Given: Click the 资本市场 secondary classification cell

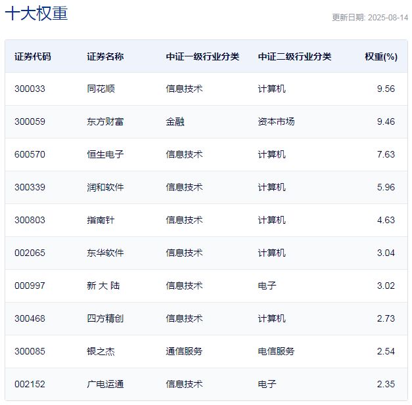Looking at the screenshot, I should (x=276, y=121).
